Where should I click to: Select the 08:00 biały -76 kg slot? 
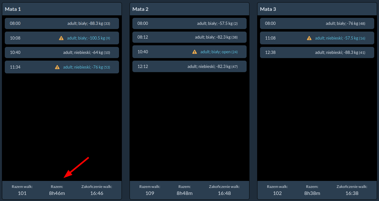click(x=317, y=23)
